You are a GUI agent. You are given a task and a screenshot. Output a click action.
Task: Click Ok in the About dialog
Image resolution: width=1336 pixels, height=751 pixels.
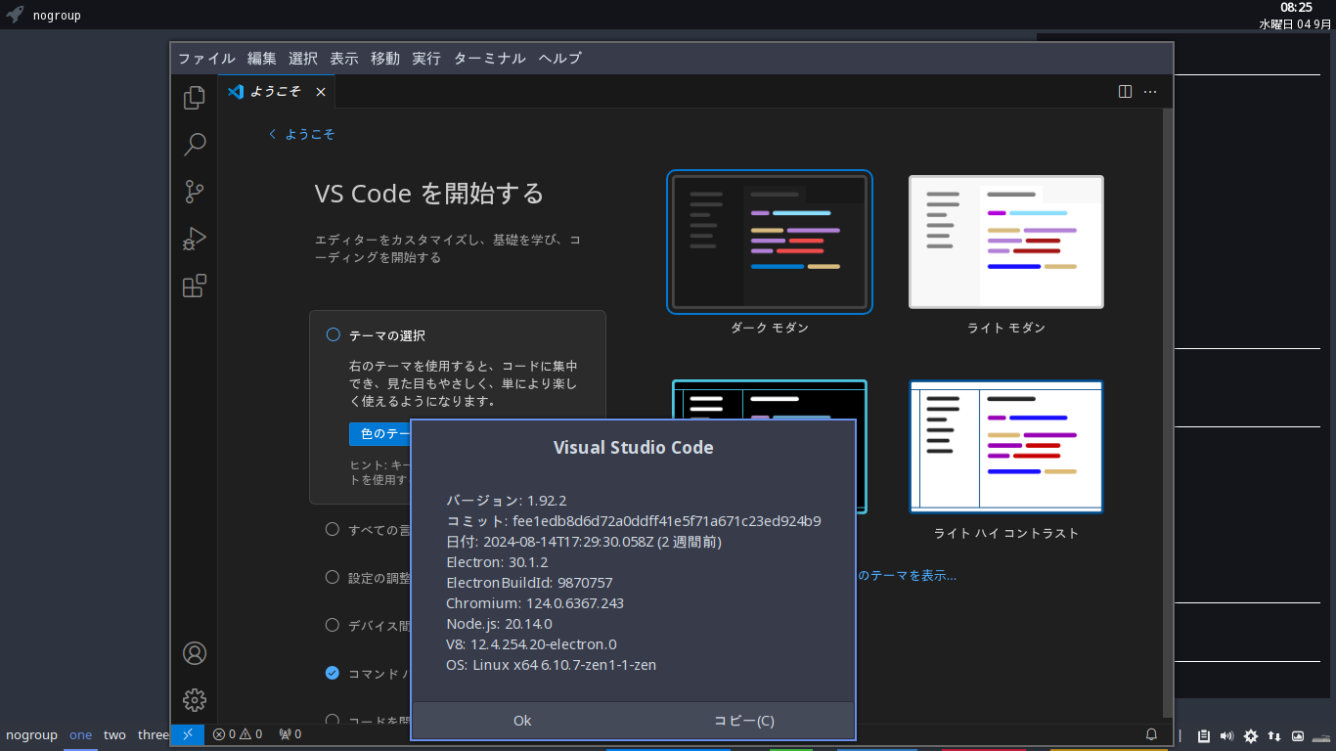point(522,721)
